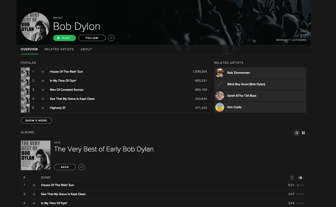The image size is (336, 207).
Task: Switch to the About tab
Action: point(86,49)
